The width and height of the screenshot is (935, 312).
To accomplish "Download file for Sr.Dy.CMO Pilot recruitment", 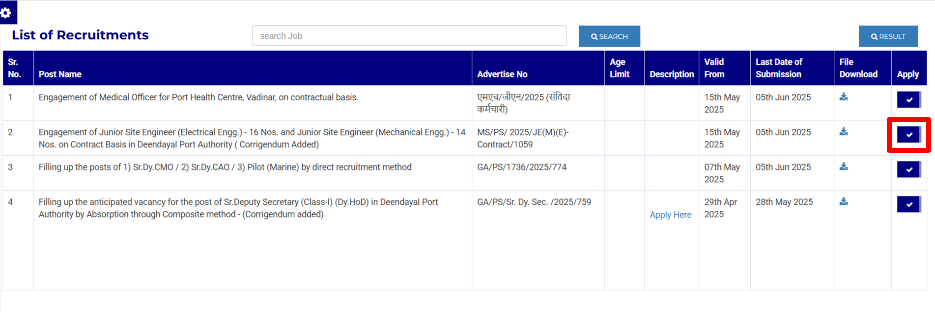I will pyautogui.click(x=843, y=167).
